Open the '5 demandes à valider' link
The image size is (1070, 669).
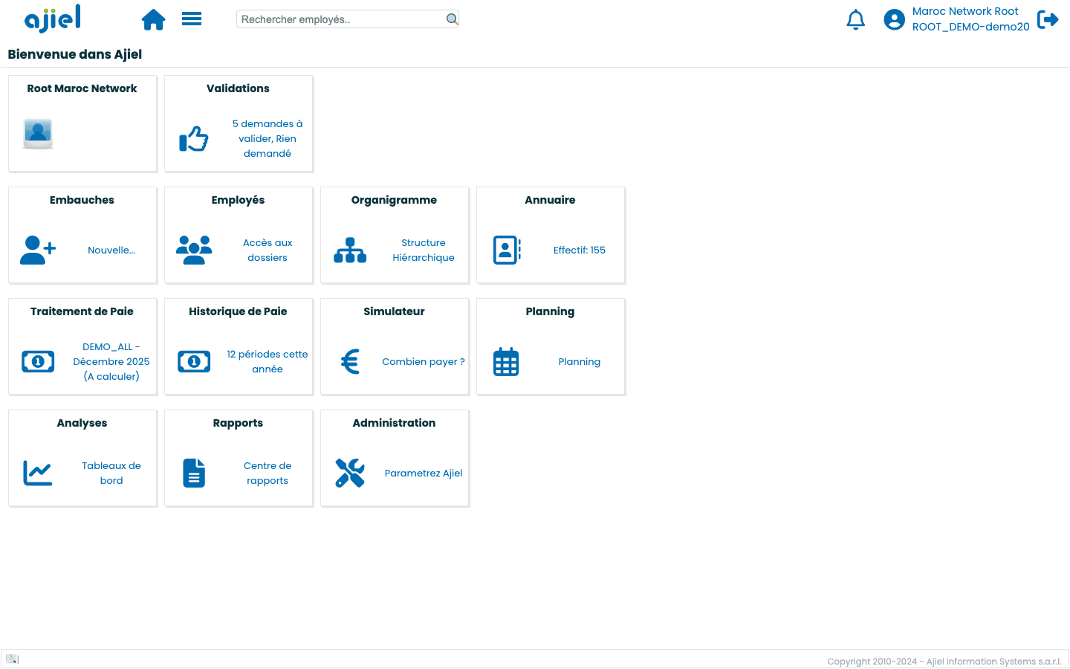tap(267, 139)
